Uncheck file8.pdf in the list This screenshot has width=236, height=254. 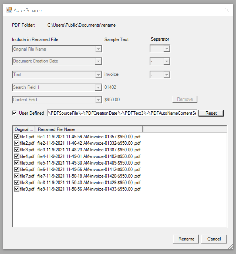[x=17, y=182]
